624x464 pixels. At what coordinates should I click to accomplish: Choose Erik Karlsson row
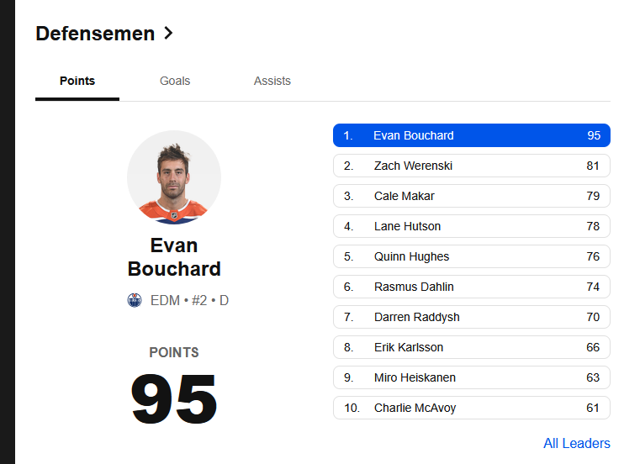click(472, 347)
